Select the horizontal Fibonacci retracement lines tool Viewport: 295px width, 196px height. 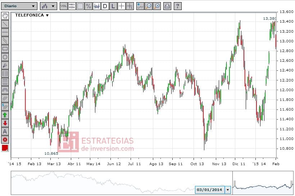point(5,82)
